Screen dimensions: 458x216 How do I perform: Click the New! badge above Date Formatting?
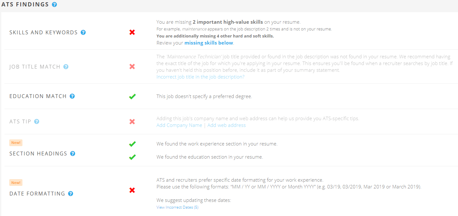coord(16,182)
